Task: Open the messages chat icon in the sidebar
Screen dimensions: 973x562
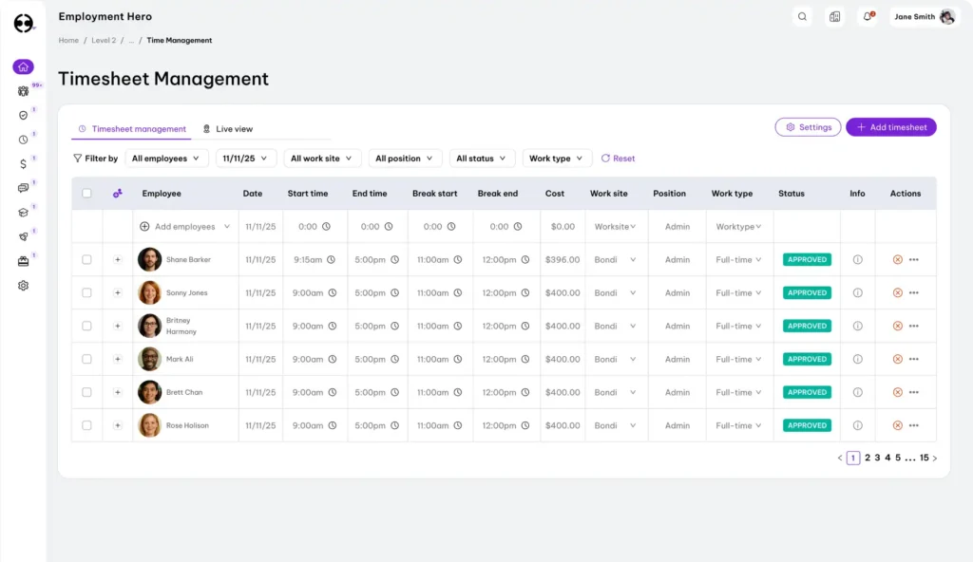Action: 23,188
